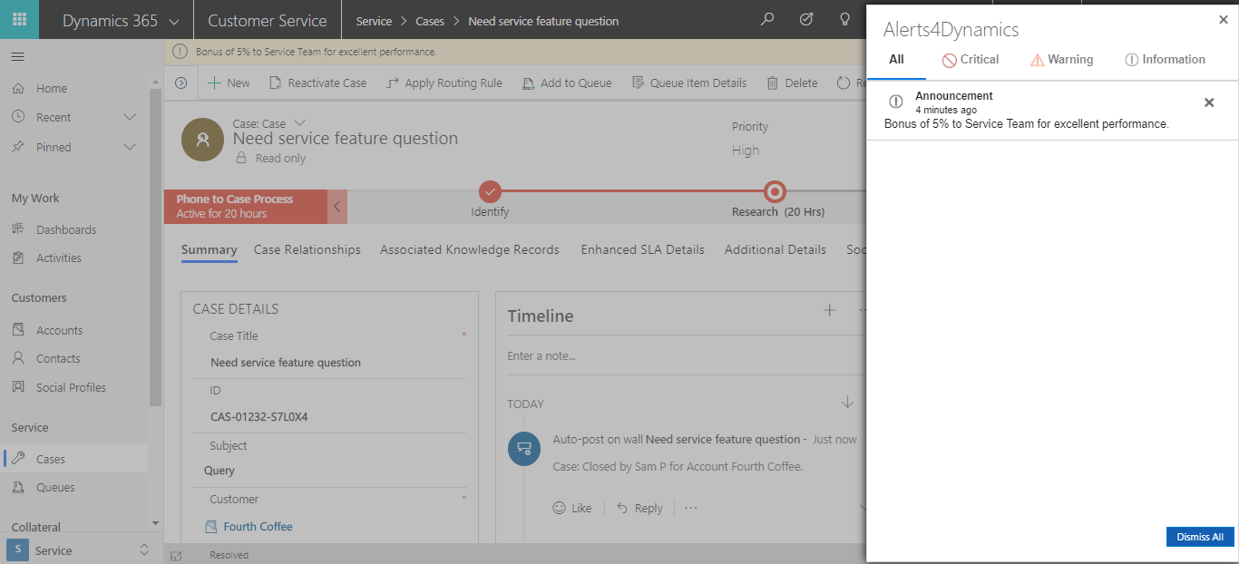Click the sidebar scrollbar down arrow
1239x564 pixels.
click(155, 523)
